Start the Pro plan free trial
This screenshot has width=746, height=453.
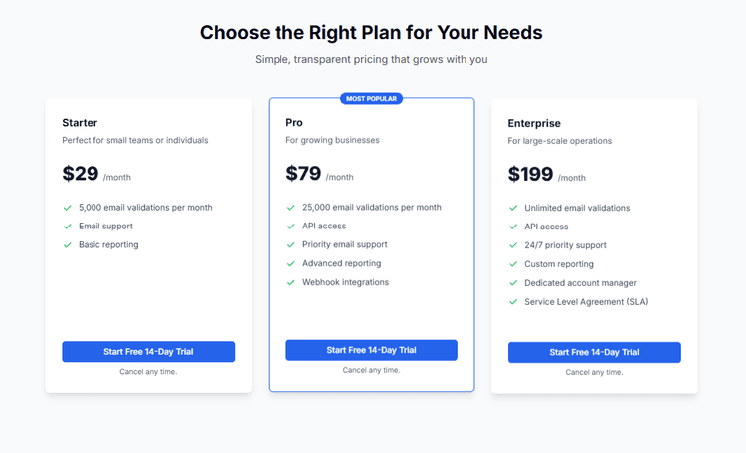(371, 350)
